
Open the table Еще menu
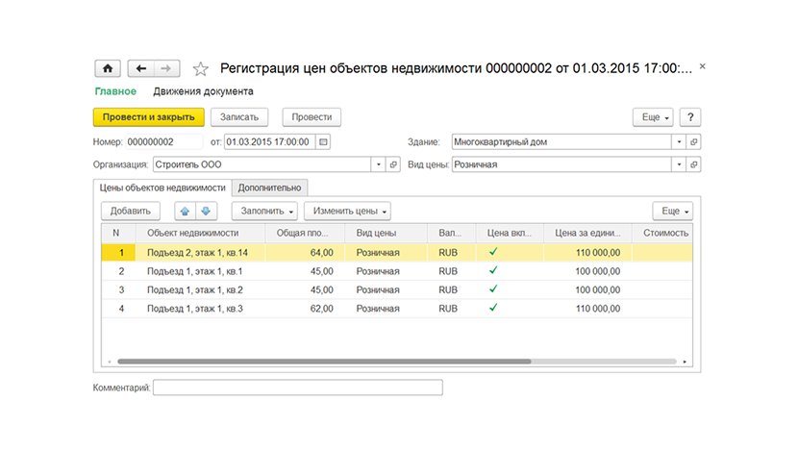click(x=673, y=211)
